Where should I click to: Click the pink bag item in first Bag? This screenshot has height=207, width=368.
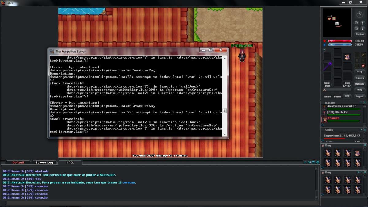pyautogui.click(x=358, y=153)
